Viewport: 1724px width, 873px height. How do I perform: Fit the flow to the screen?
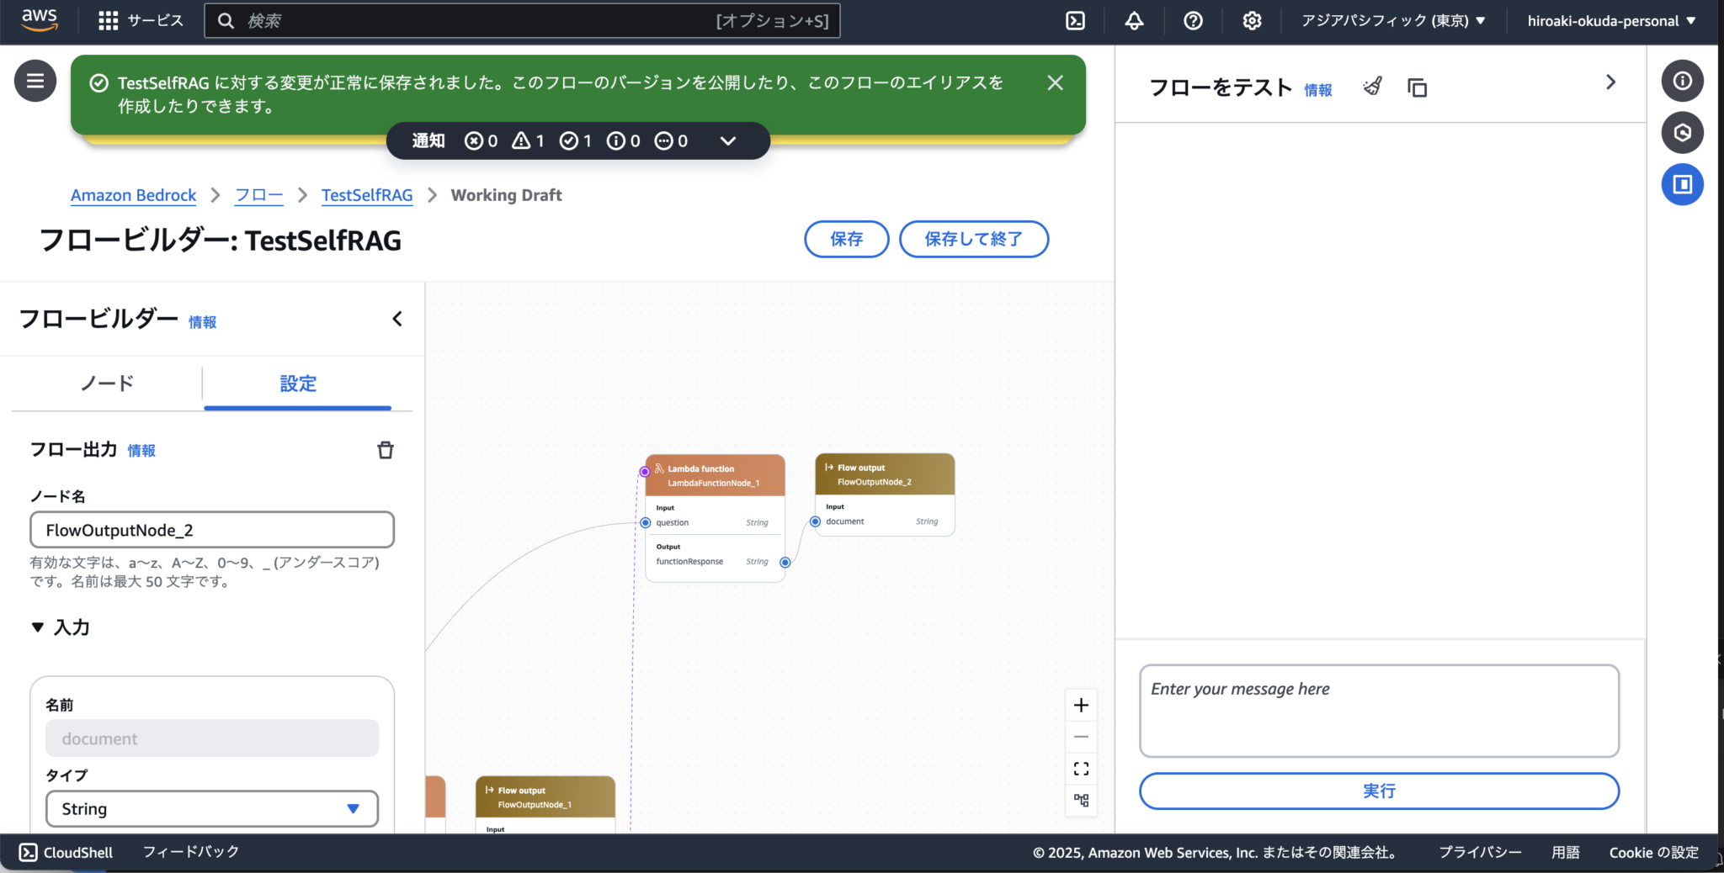click(x=1082, y=768)
